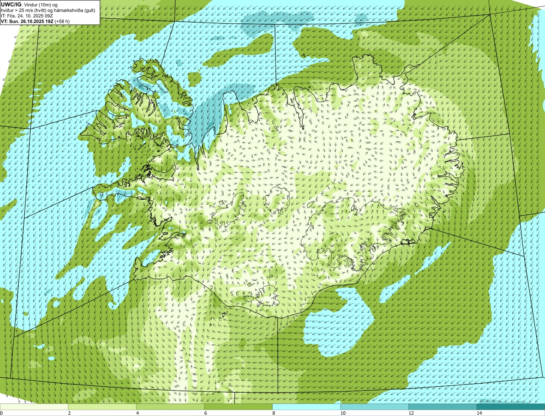This screenshot has width=545, height=416.
Task: Click the legend label '4'
Action: [137, 413]
